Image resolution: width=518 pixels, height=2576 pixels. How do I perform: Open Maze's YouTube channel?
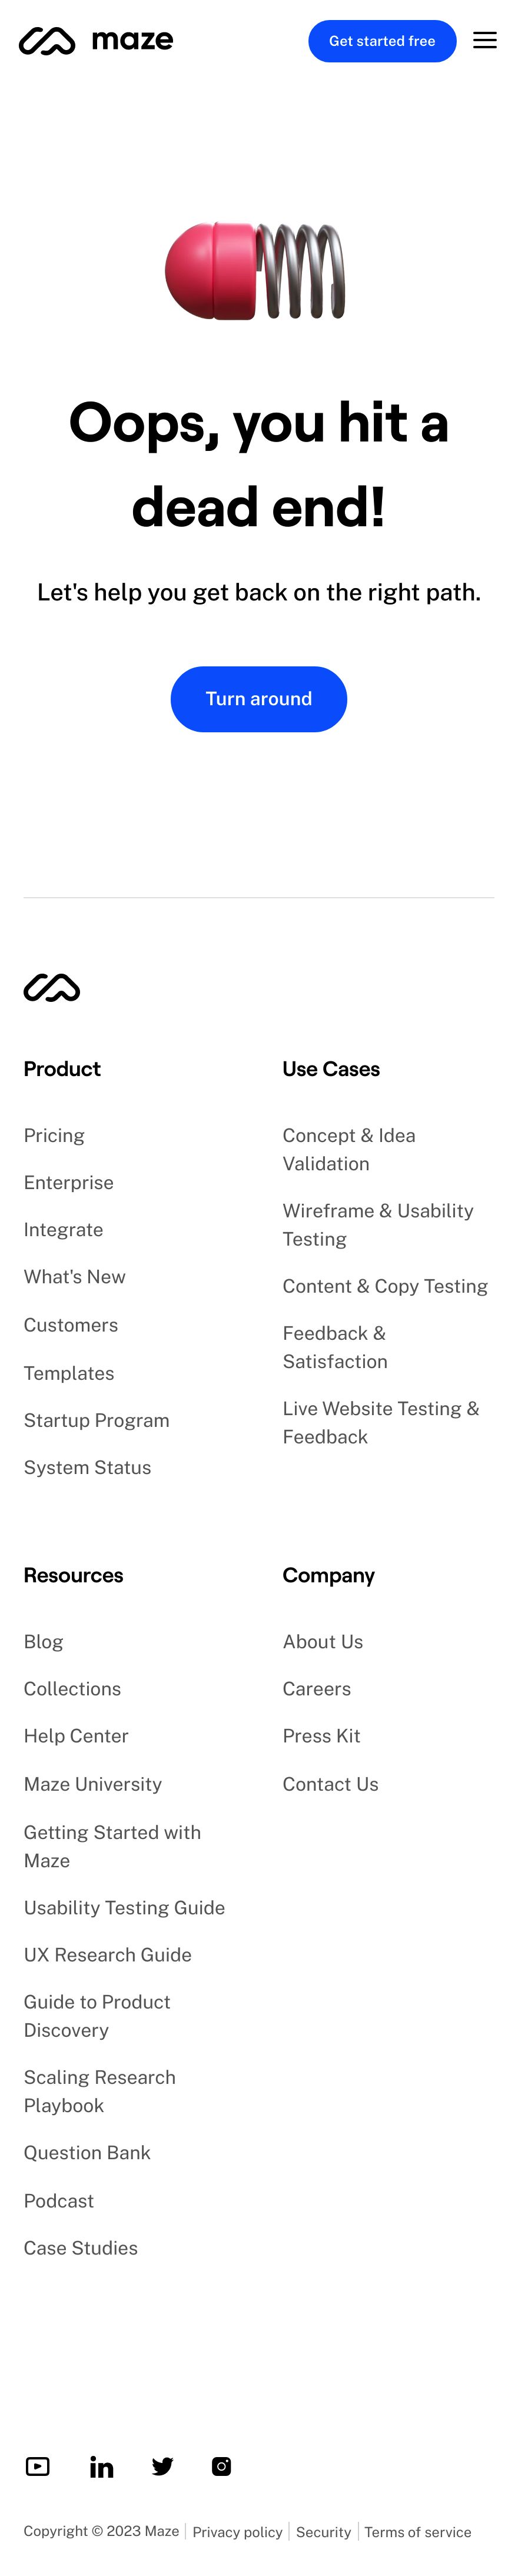point(38,2466)
